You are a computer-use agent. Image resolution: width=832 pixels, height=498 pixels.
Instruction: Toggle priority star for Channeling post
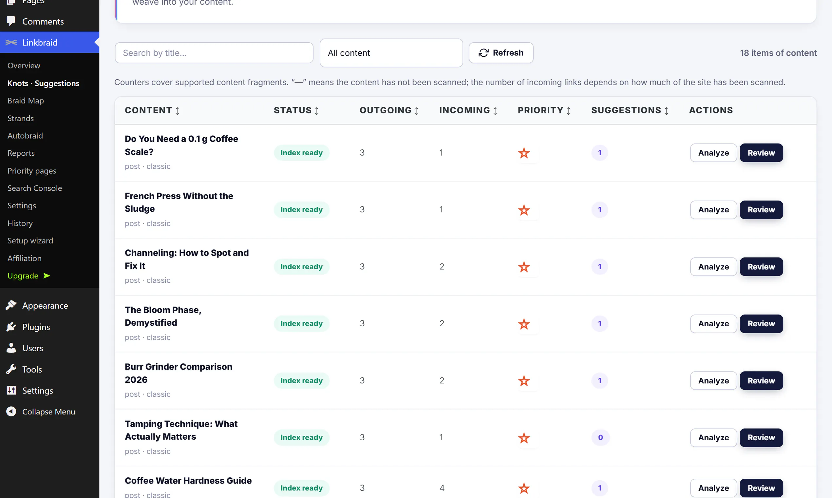[524, 267]
